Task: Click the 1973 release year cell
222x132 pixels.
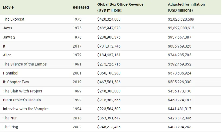Action: point(77,19)
